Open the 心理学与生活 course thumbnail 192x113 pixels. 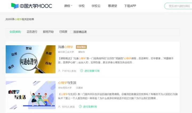click(x=31, y=95)
